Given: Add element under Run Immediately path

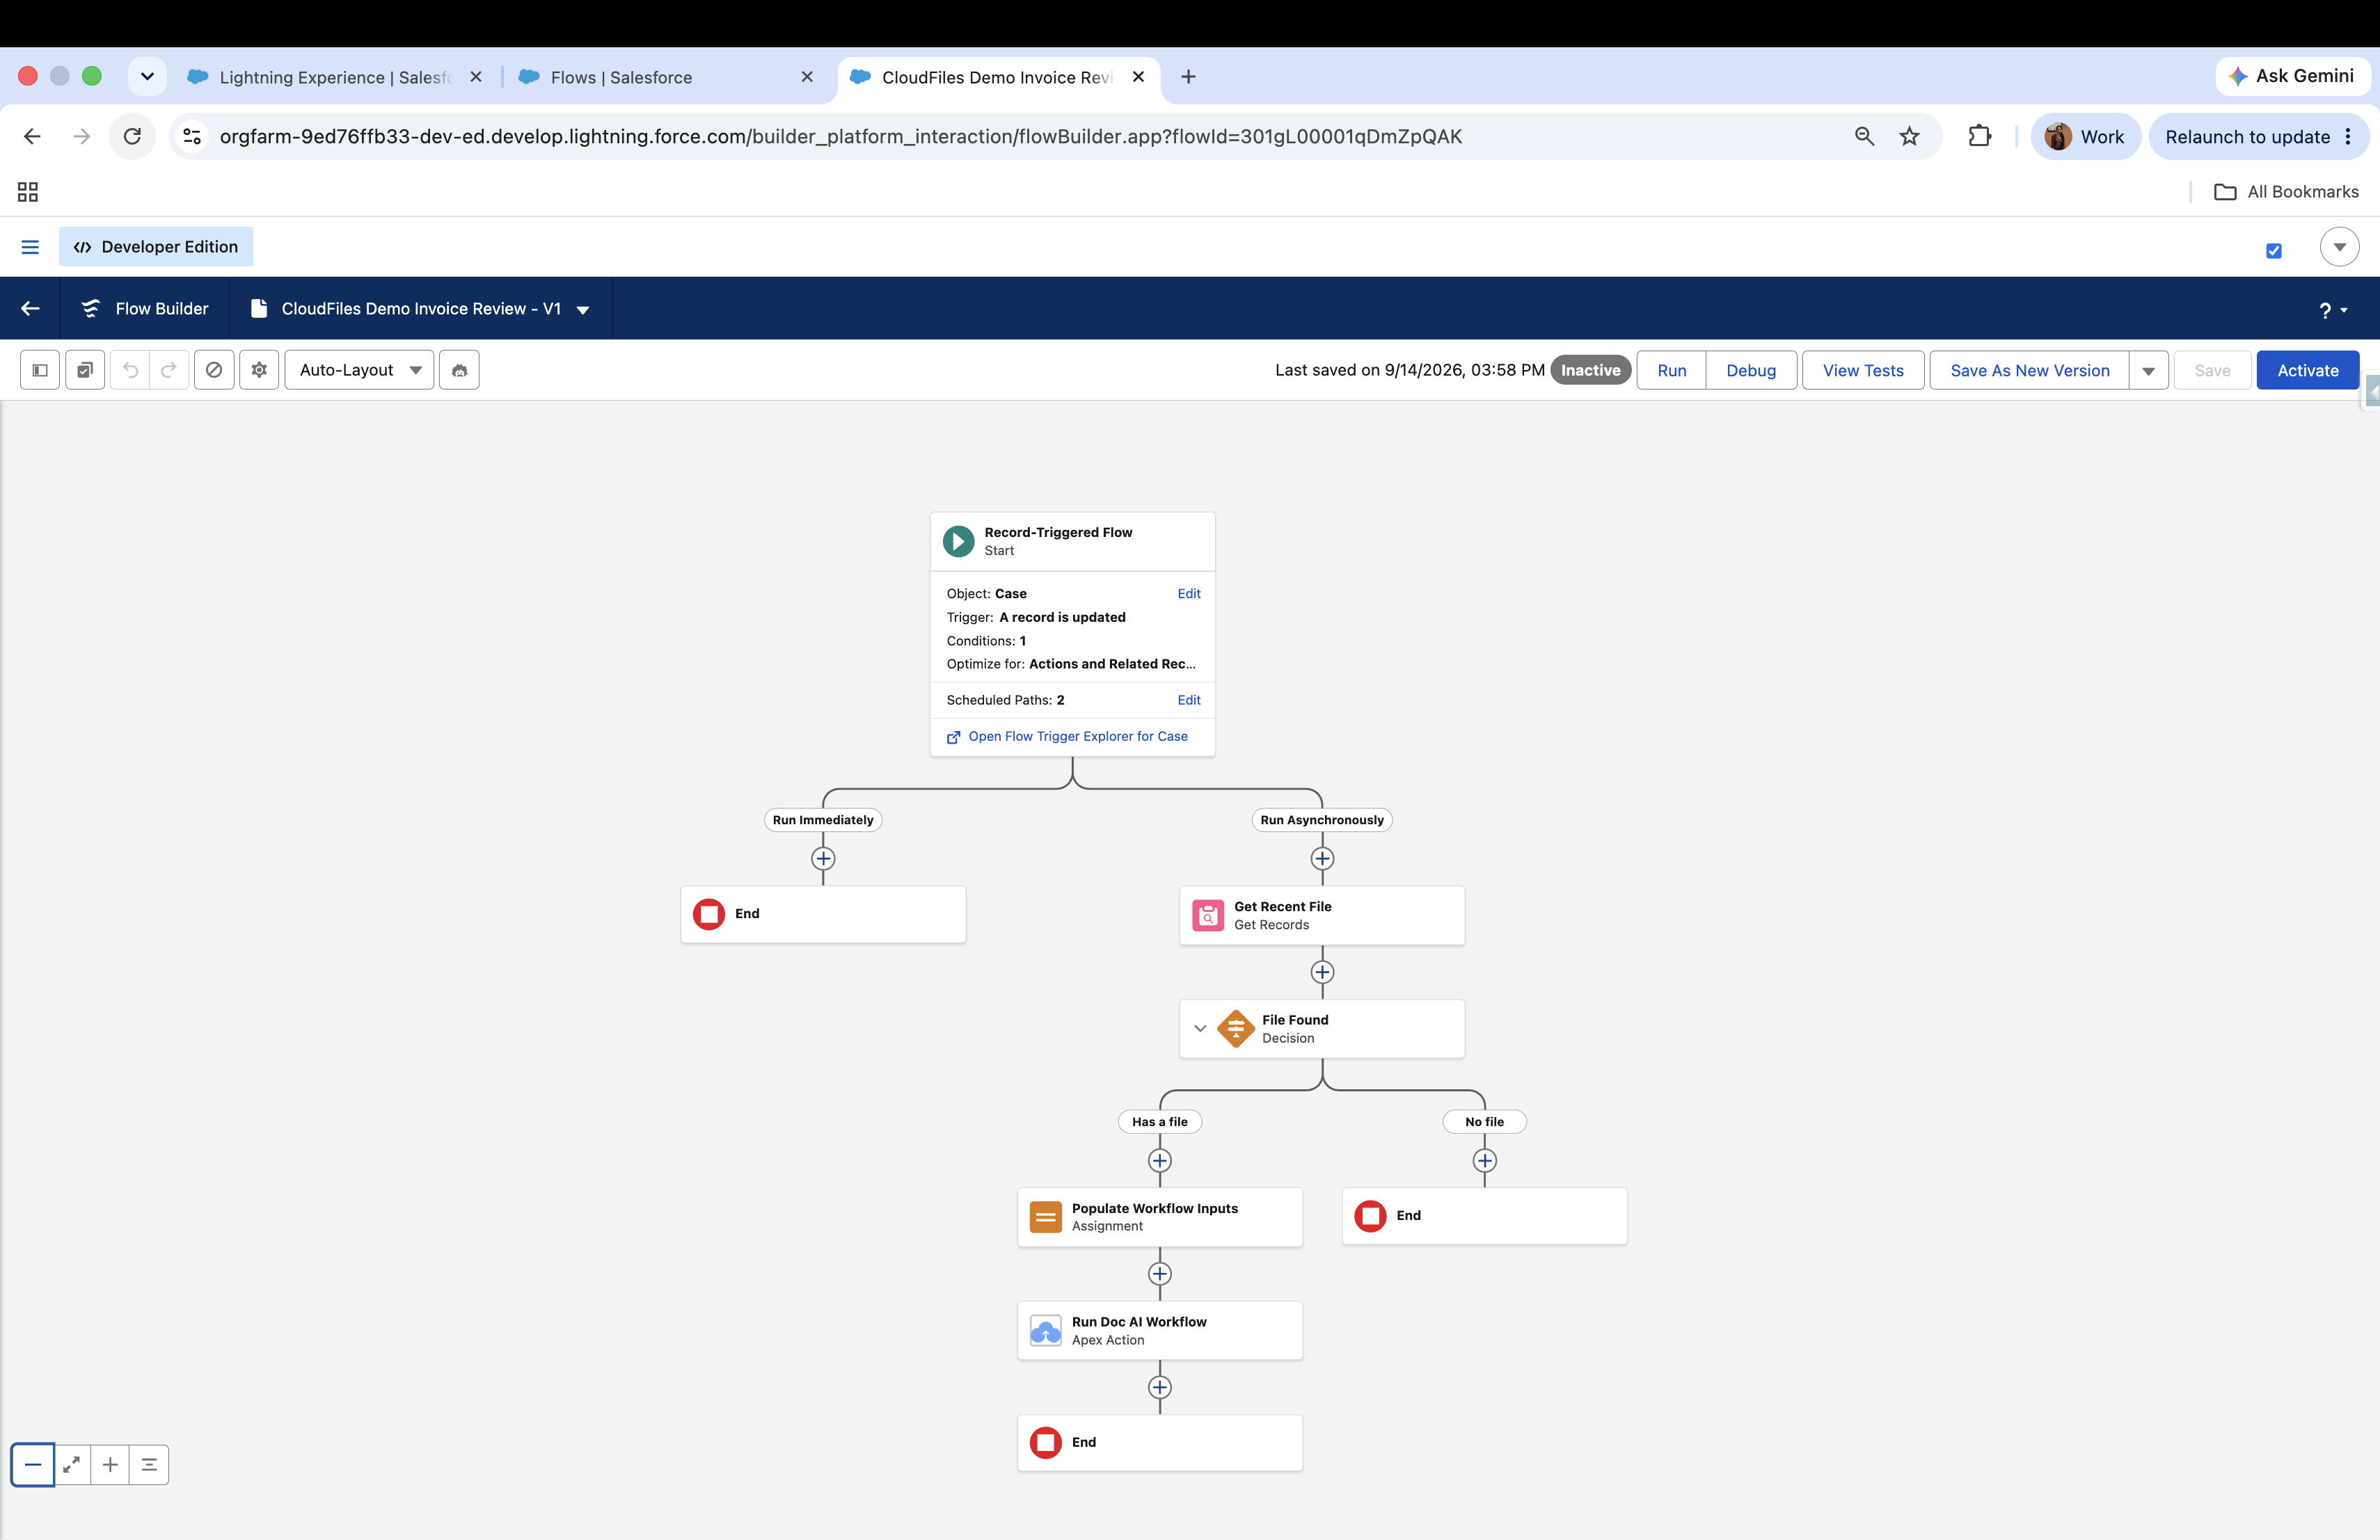Looking at the screenshot, I should (823, 858).
